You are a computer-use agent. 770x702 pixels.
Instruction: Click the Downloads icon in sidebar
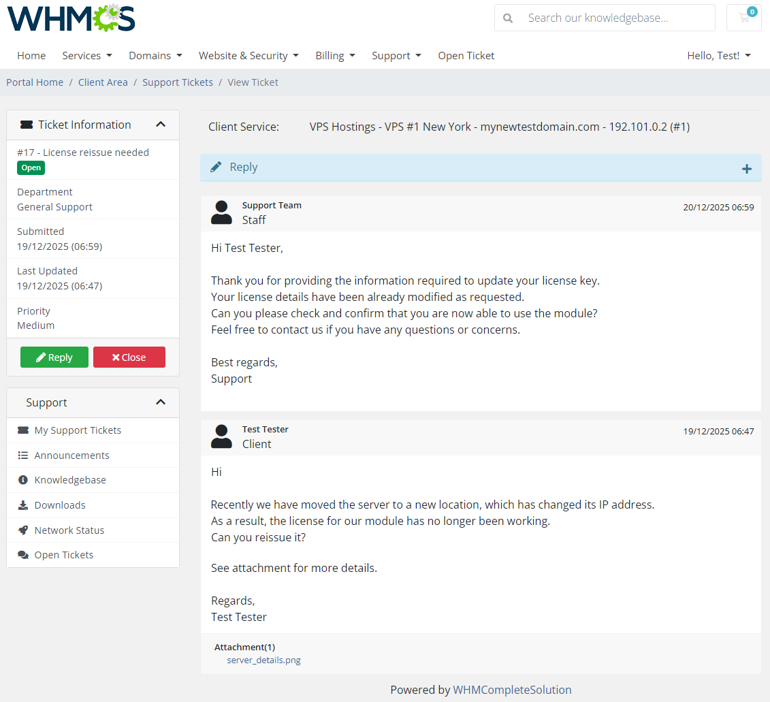[x=23, y=505]
